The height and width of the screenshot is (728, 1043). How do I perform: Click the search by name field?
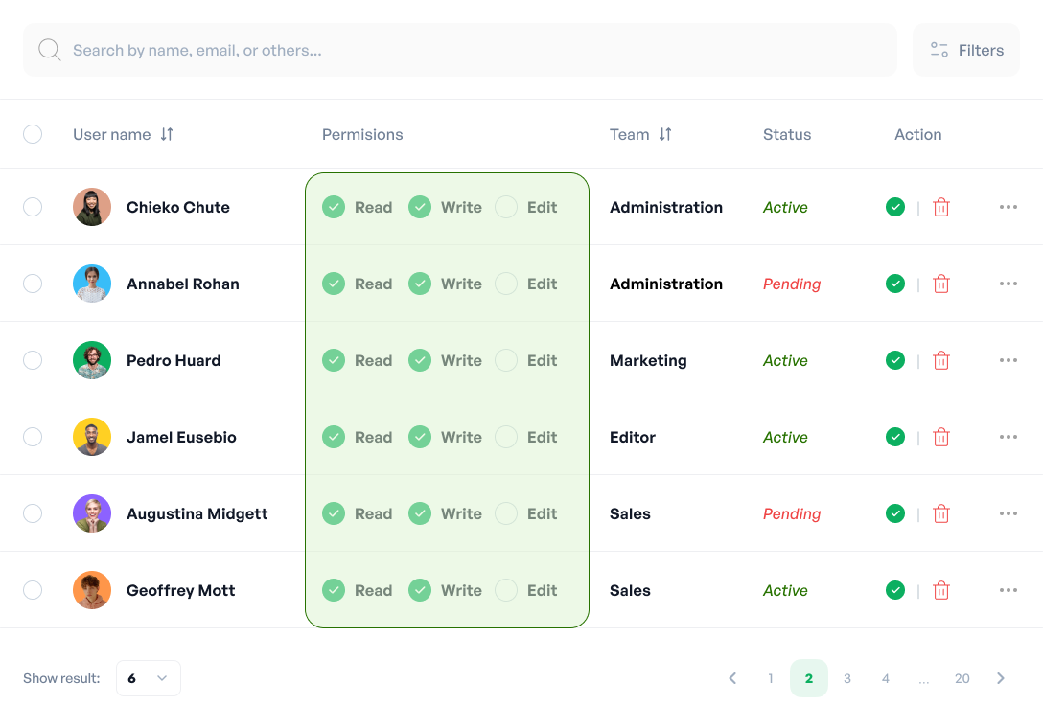pyautogui.click(x=460, y=50)
